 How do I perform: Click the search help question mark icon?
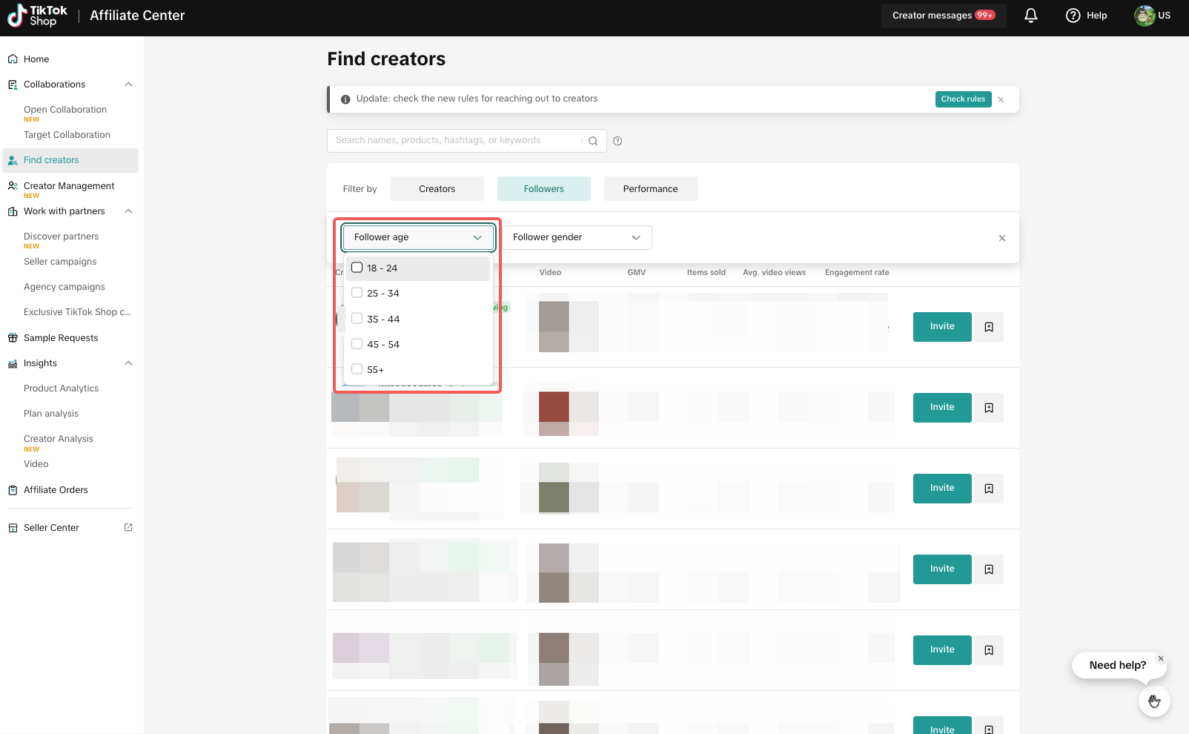click(x=617, y=141)
